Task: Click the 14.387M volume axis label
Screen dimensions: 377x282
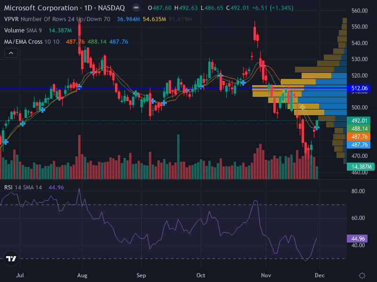Action: 361,167
